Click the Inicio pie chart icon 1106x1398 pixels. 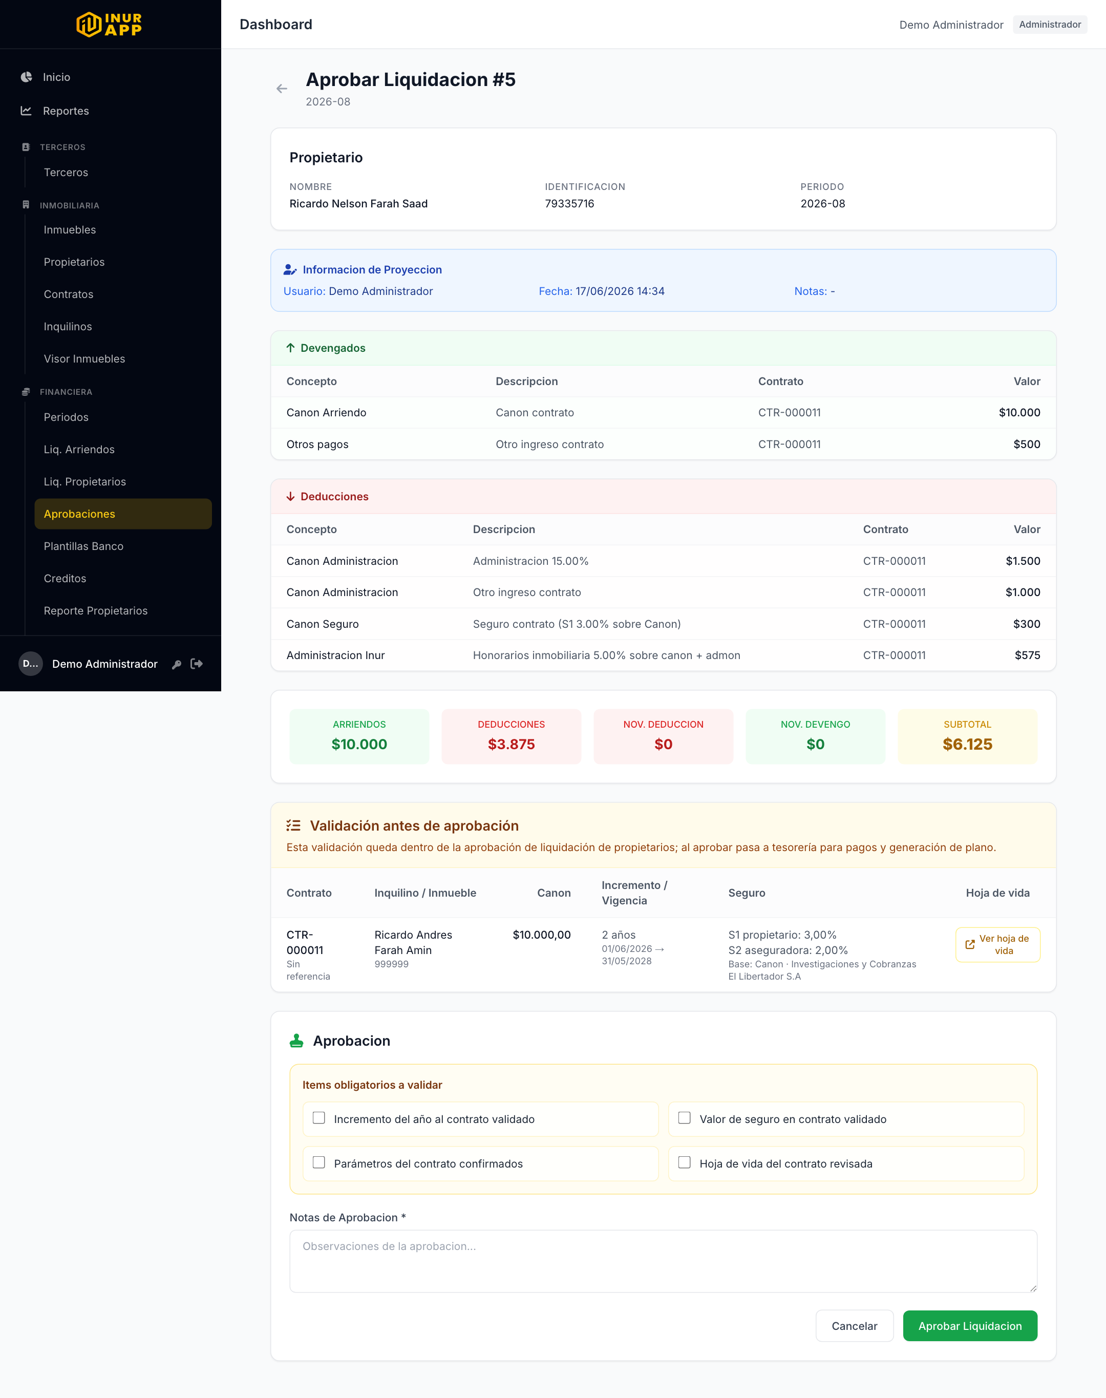click(x=27, y=77)
